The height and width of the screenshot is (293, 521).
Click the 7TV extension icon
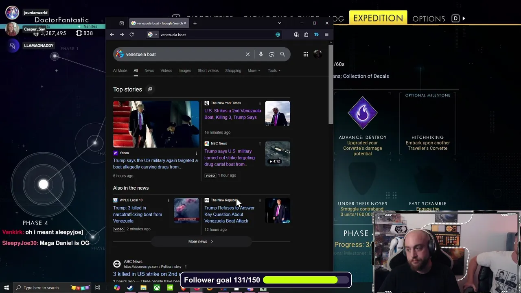(316, 35)
